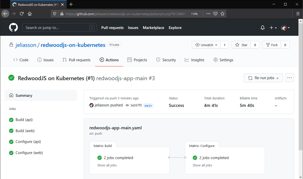Open the Firefox hamburger menu

point(298,14)
